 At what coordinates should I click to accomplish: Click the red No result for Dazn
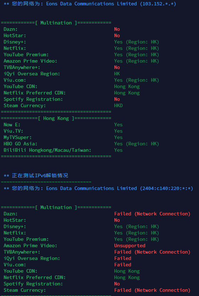coord(117,29)
